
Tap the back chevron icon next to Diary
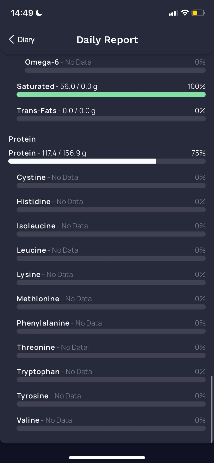click(x=11, y=40)
